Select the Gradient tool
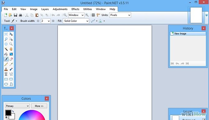 (11, 54)
